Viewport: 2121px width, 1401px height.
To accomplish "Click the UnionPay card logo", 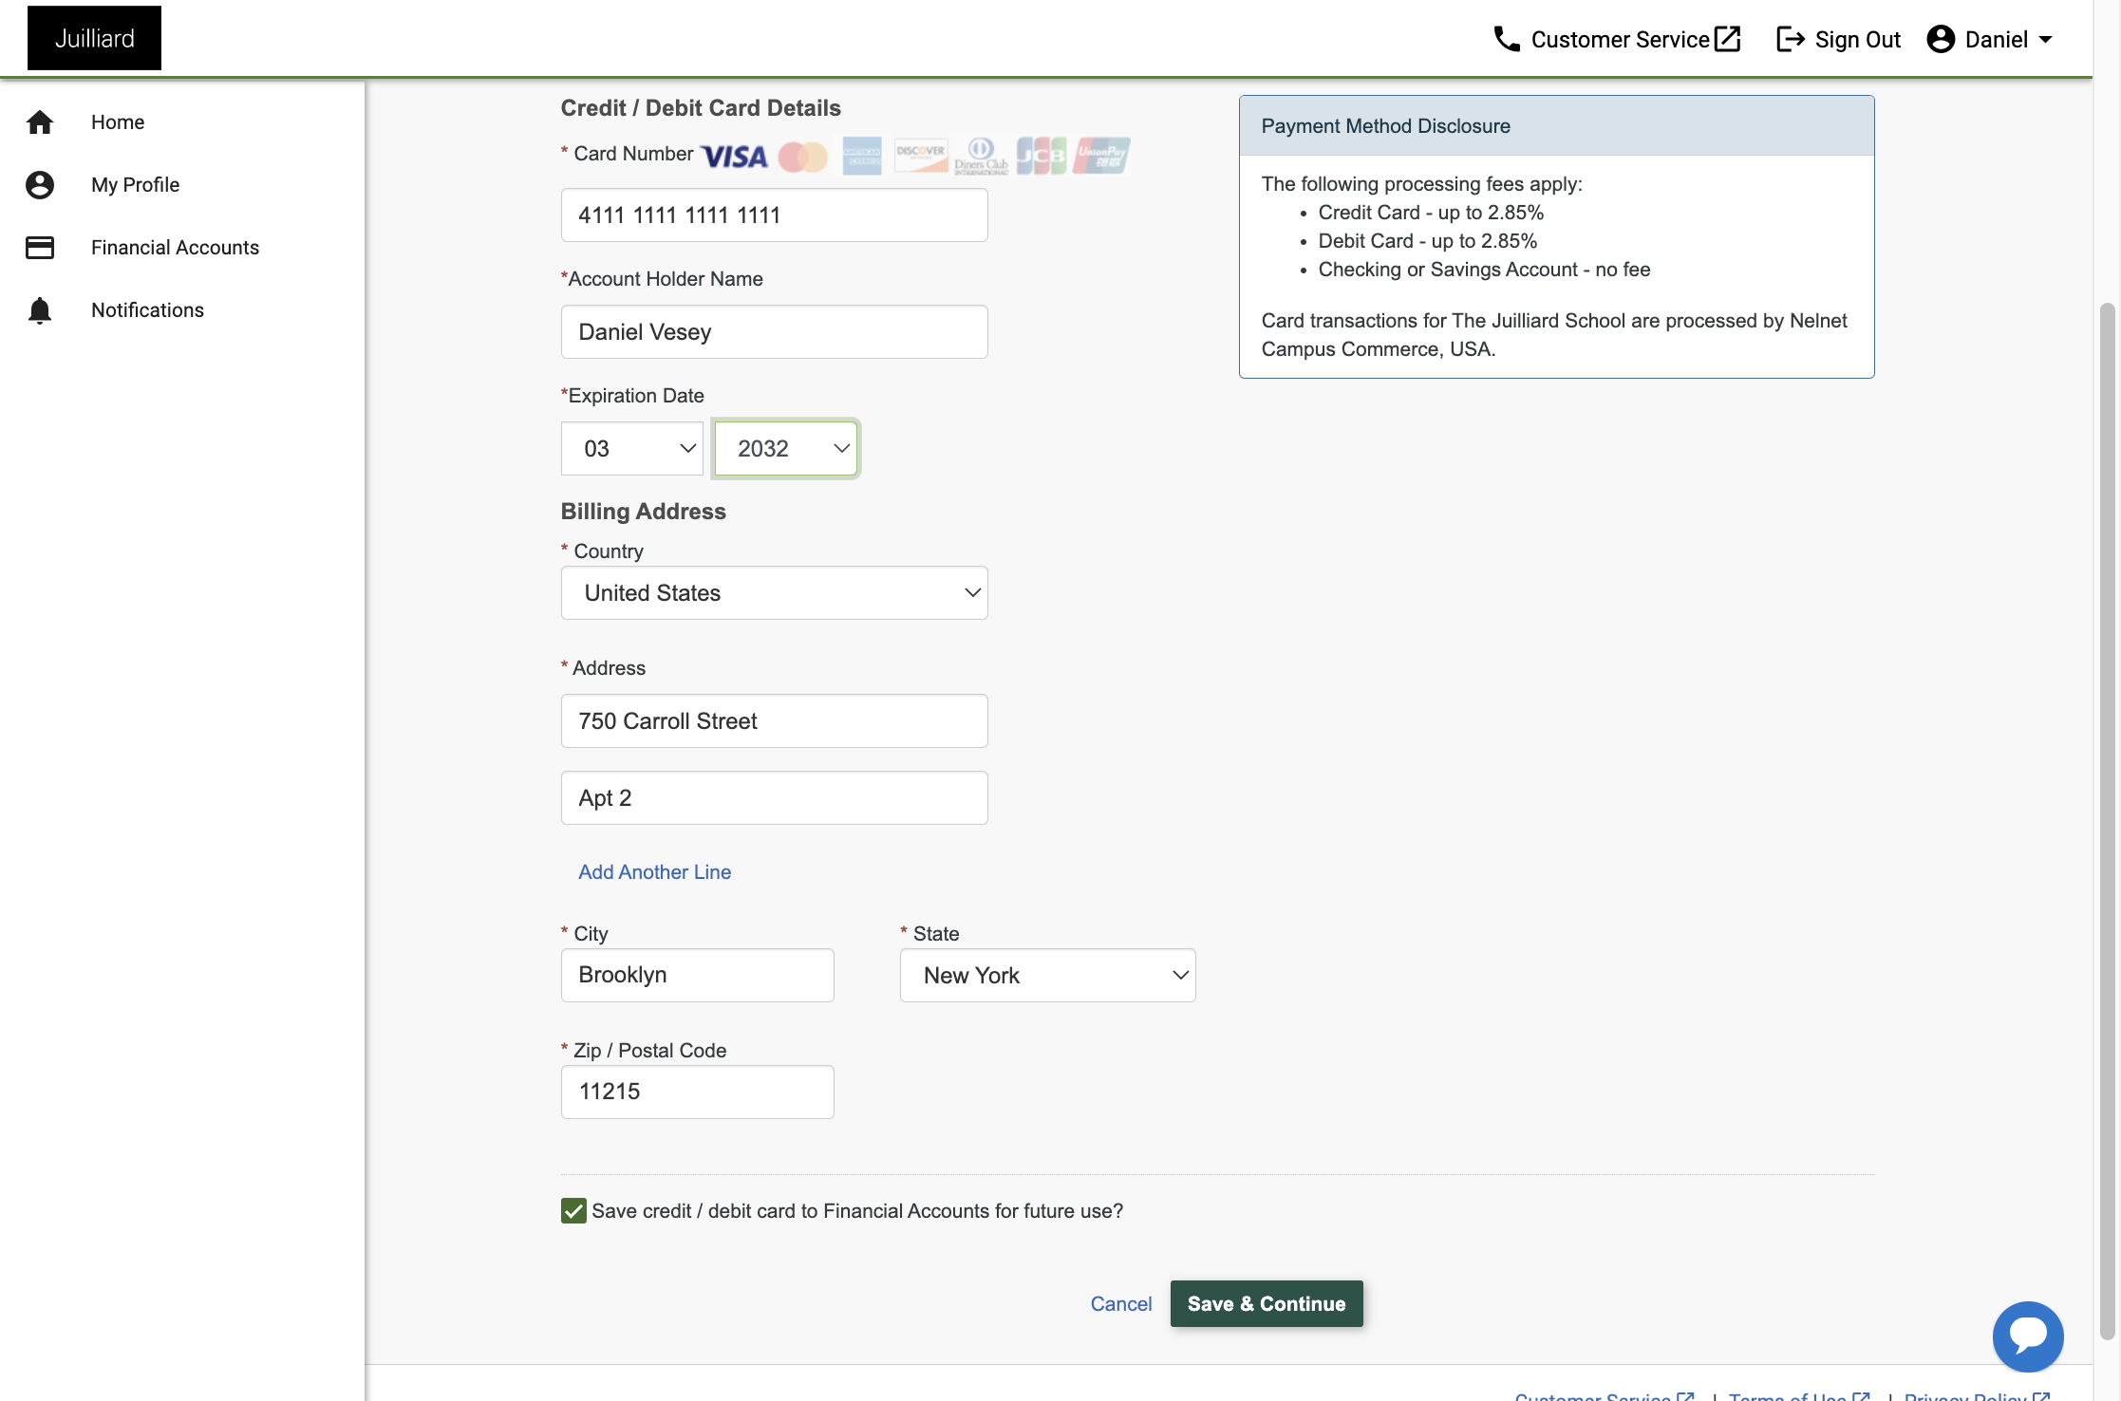I will pyautogui.click(x=1101, y=157).
